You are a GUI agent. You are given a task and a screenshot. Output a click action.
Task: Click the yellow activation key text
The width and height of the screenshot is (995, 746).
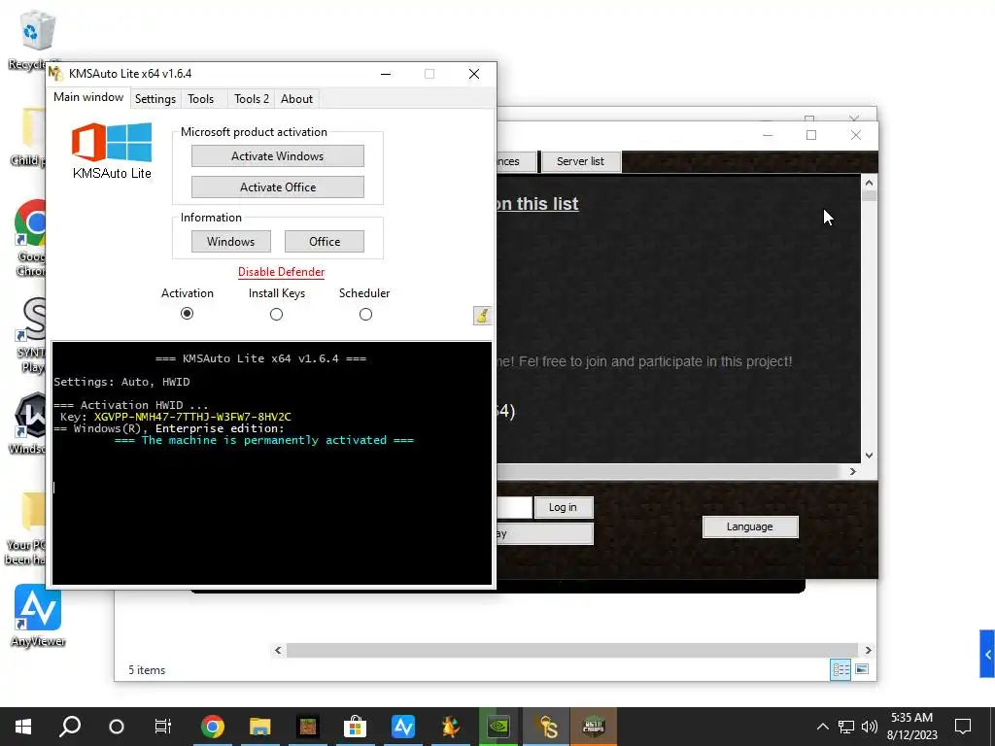(x=192, y=417)
